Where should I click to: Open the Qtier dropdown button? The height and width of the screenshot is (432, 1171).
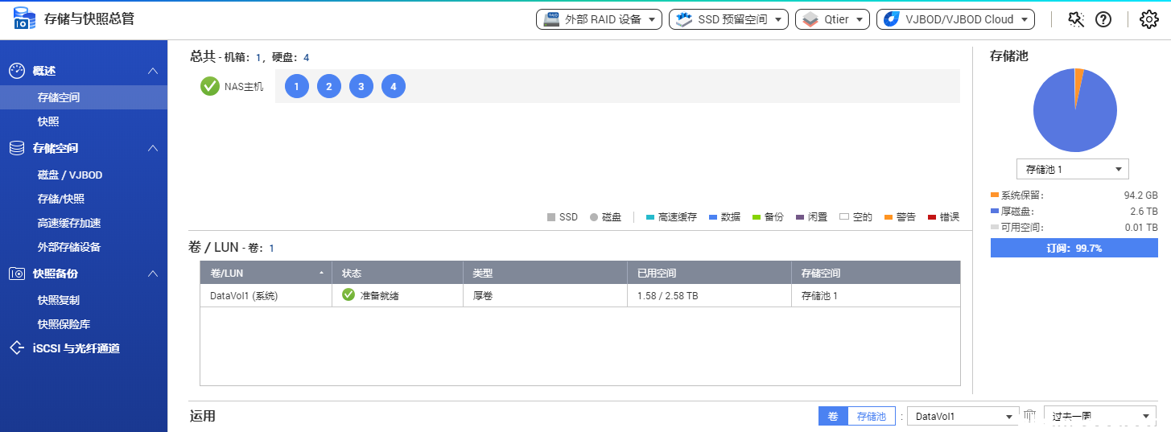[x=832, y=19]
